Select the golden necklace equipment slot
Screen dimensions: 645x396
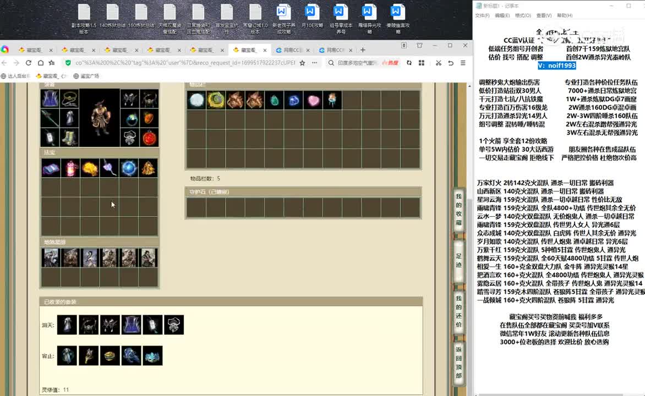click(69, 99)
